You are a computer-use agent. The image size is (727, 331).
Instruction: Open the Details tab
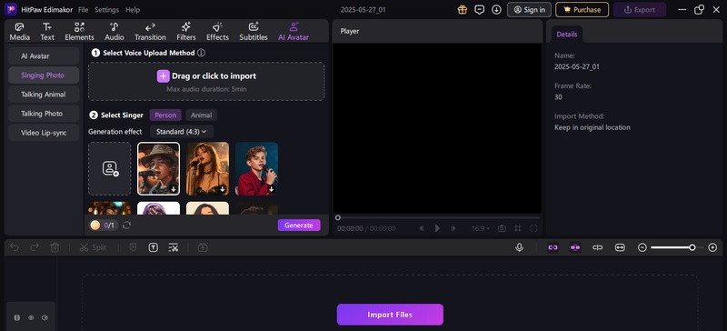(x=567, y=34)
